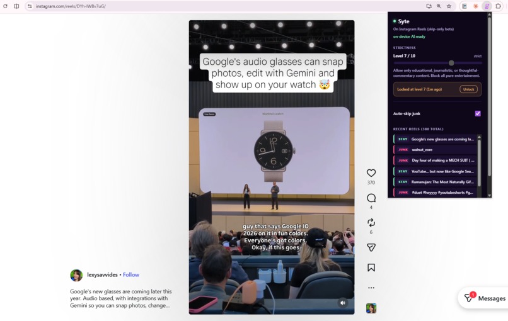Click the scroll-down arrow of Syte panel
This screenshot has width=508, height=321.
click(489, 196)
